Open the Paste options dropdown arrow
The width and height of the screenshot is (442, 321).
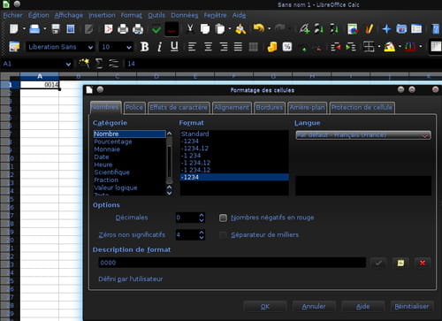click(229, 29)
